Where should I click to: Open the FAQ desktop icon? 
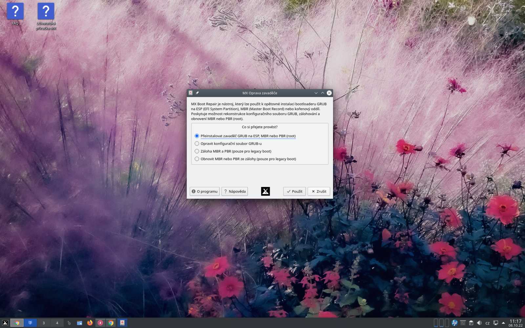[15, 14]
